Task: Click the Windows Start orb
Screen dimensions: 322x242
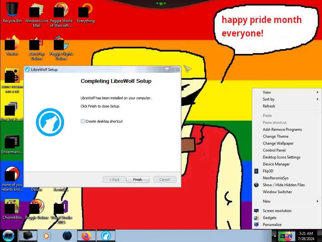Action: click(8, 236)
